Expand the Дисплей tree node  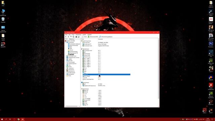(66, 61)
